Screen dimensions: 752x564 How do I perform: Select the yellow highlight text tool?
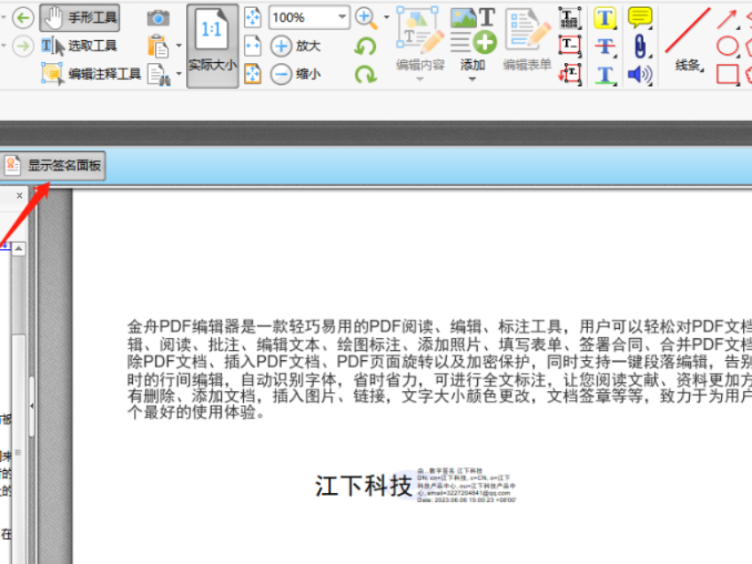click(605, 19)
